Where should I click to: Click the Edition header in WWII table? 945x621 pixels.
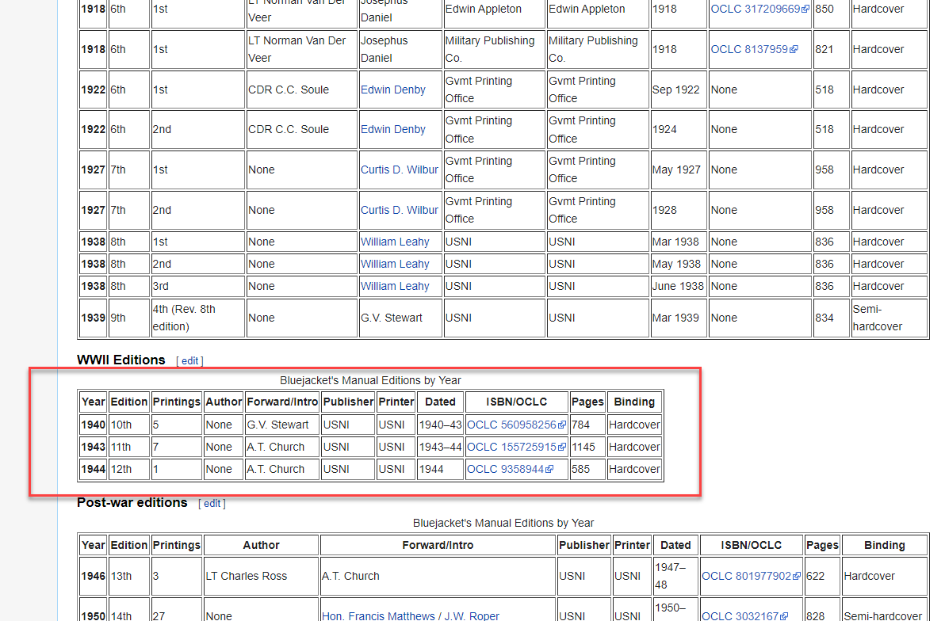[x=129, y=402]
